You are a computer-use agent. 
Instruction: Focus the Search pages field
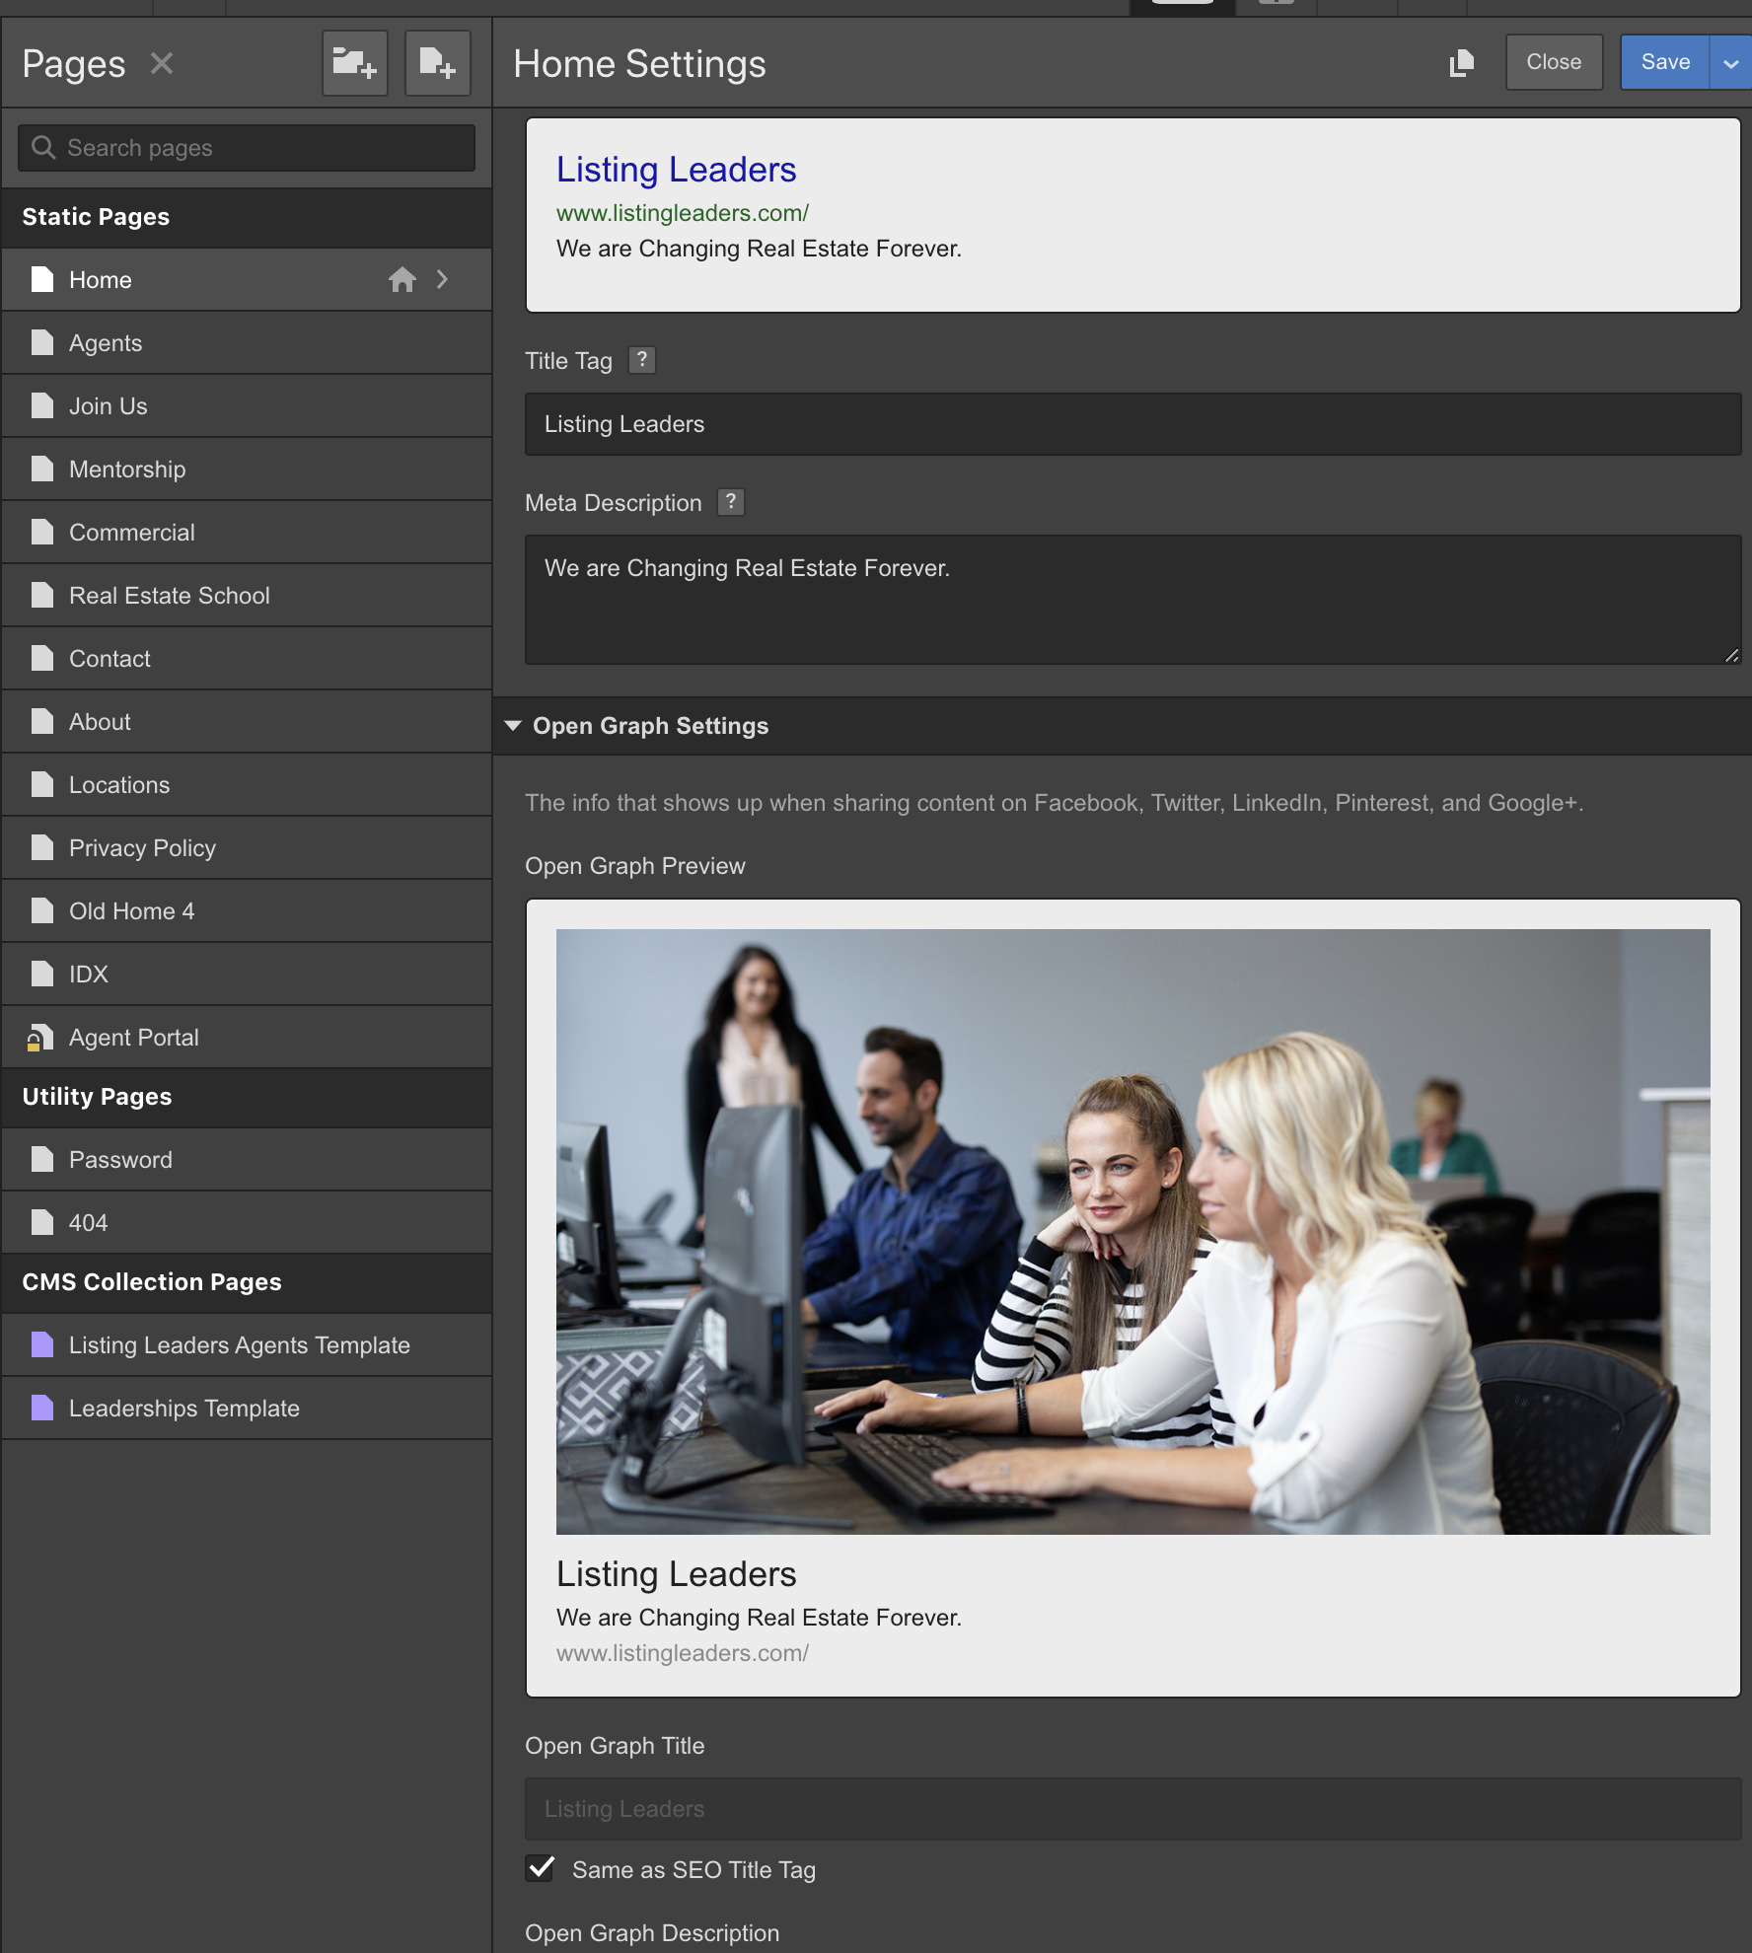coord(247,148)
